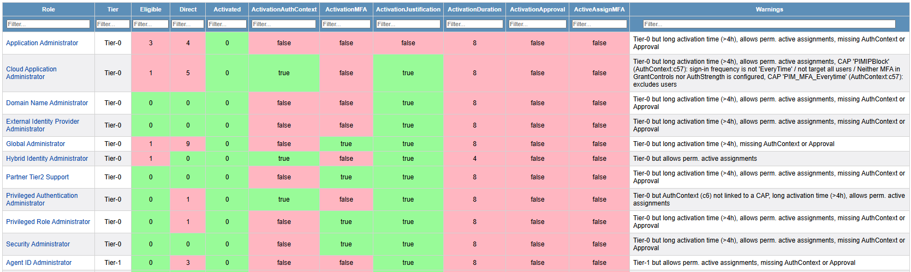Click the Direct column header

[x=188, y=9]
